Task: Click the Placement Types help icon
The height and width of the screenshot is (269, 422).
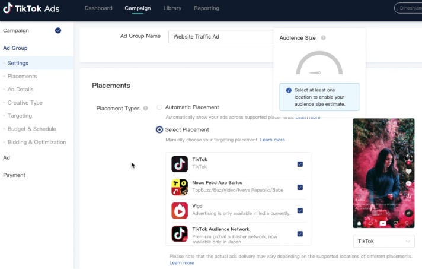Action: click(x=145, y=109)
